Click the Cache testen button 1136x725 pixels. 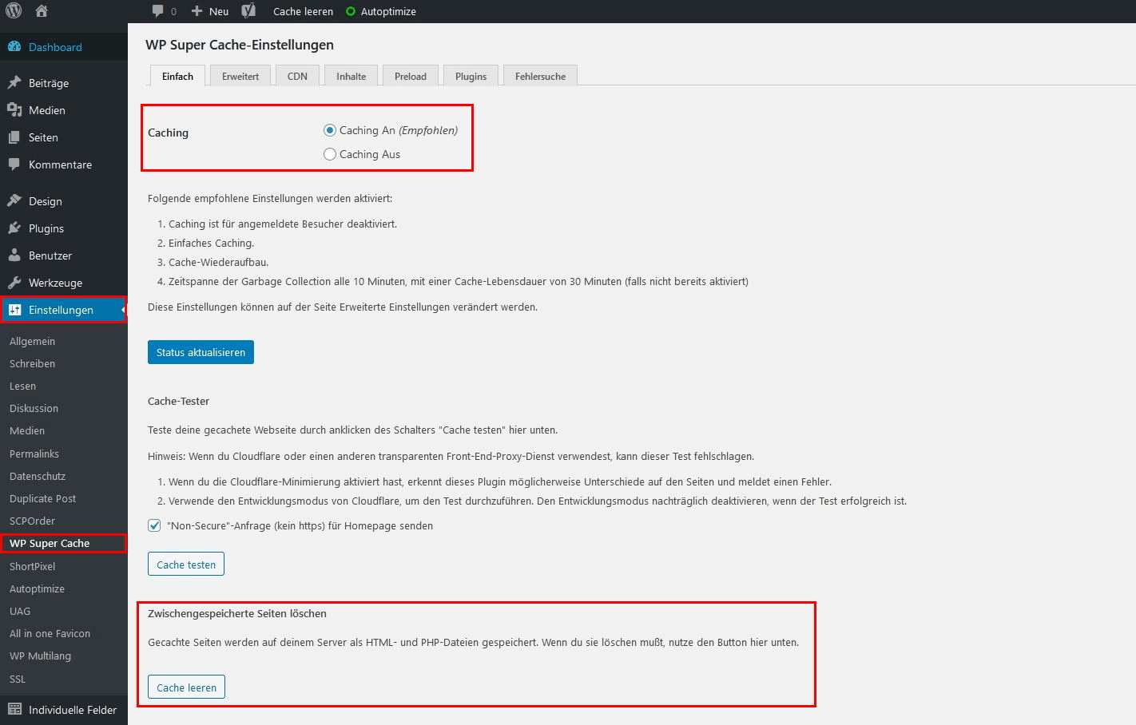pos(186,564)
